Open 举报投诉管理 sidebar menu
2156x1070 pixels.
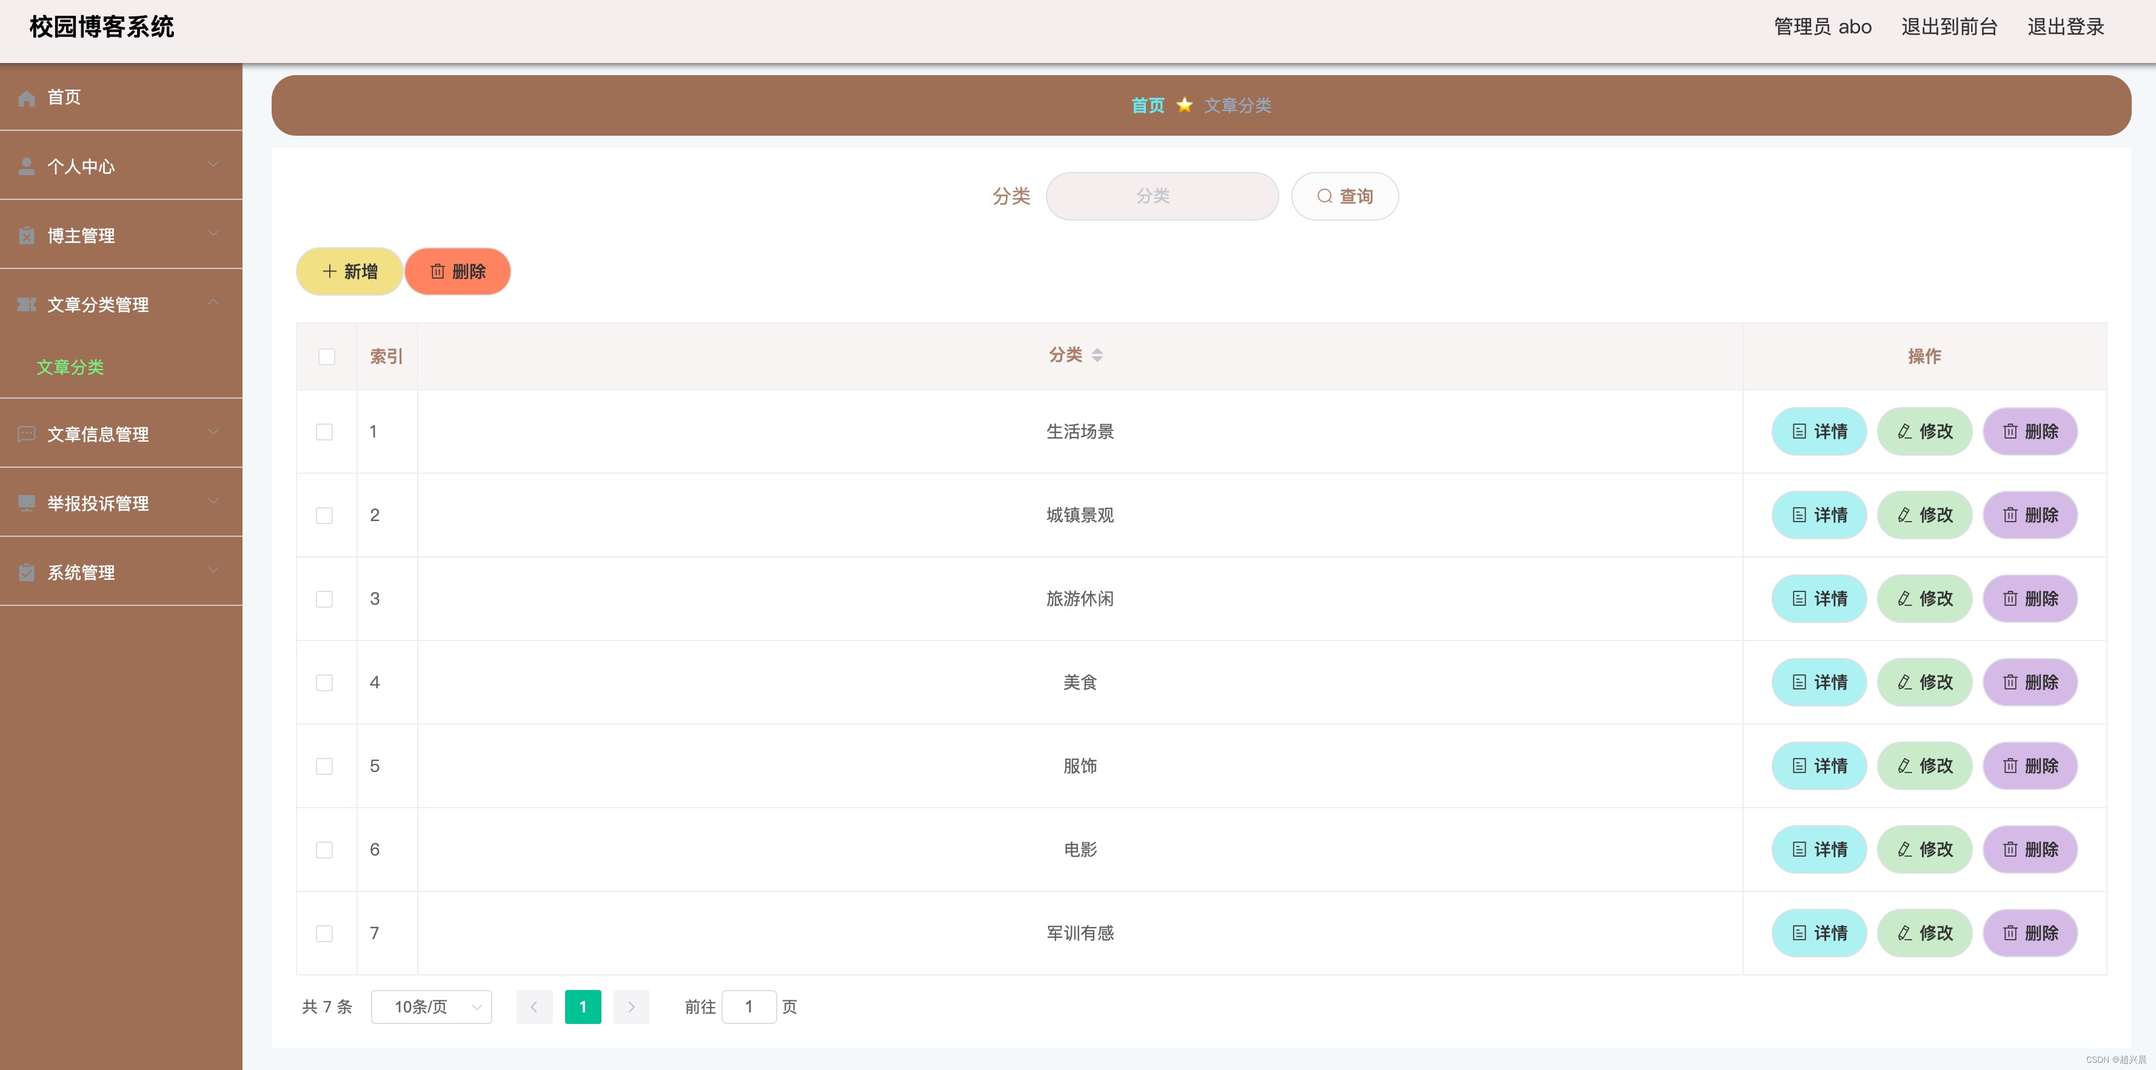[121, 503]
